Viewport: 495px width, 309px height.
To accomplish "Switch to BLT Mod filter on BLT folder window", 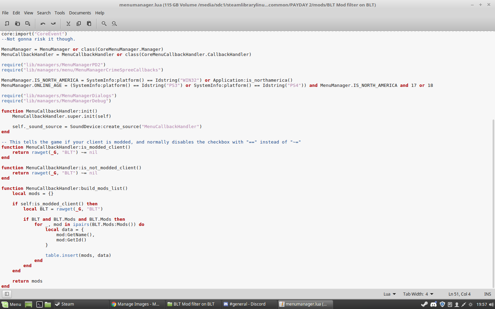I will pos(193,304).
